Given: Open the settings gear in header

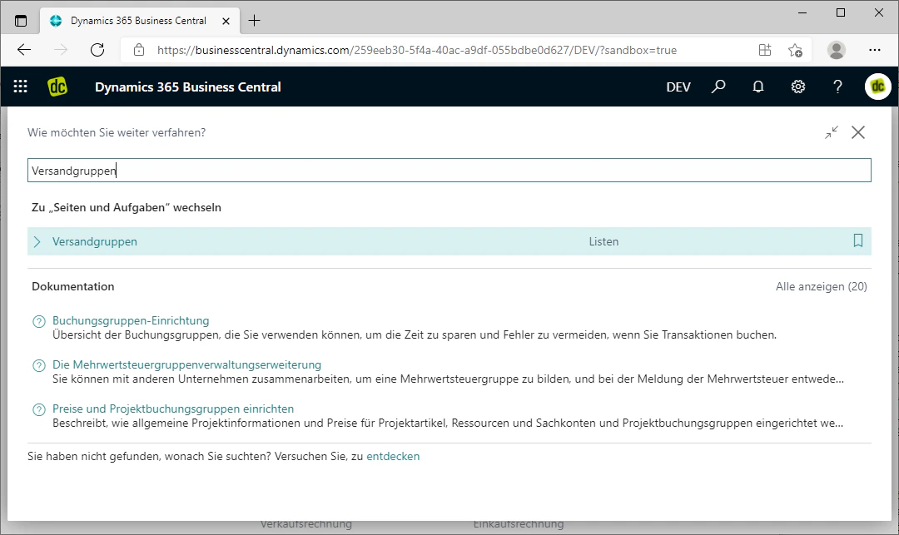Looking at the screenshot, I should (798, 87).
